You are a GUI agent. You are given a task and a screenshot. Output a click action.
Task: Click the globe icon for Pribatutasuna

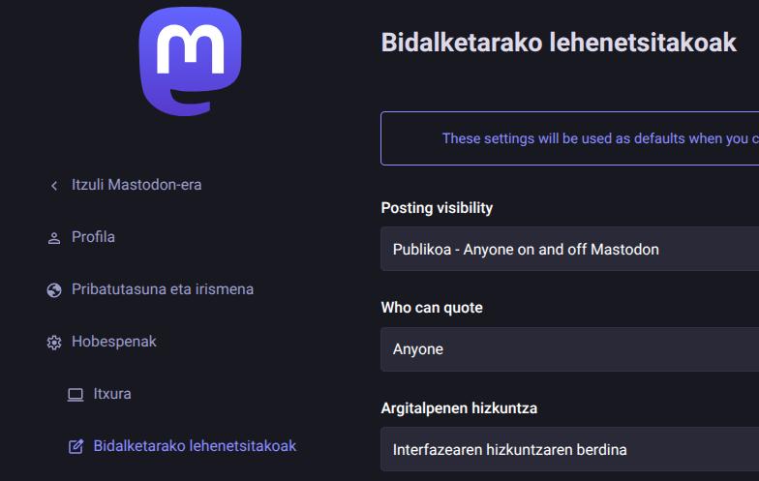(54, 290)
